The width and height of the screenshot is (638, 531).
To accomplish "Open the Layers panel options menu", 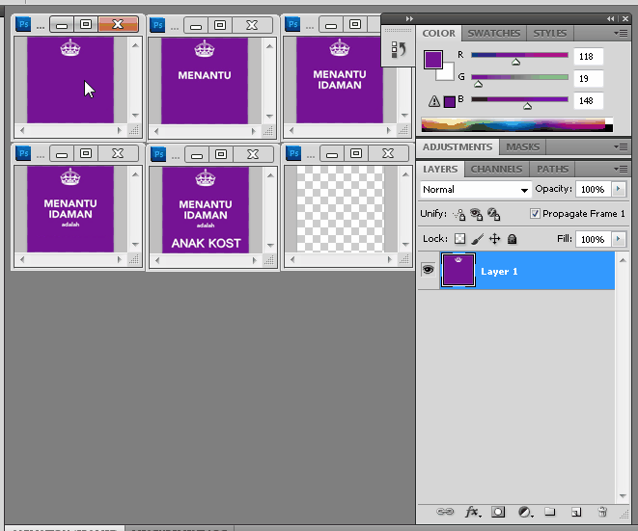I will tap(621, 169).
